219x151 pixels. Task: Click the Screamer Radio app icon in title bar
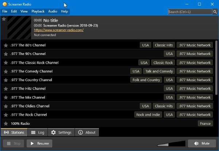pos(5,4)
